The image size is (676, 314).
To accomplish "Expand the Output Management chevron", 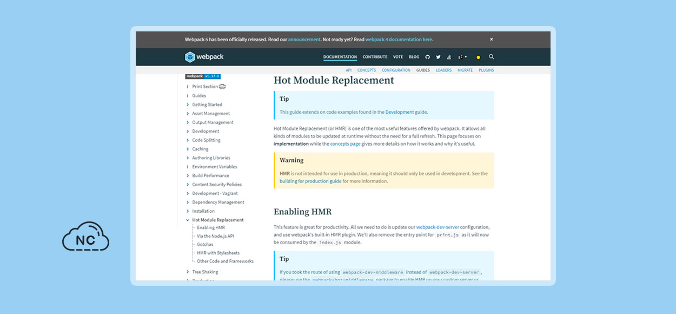I will click(x=188, y=122).
